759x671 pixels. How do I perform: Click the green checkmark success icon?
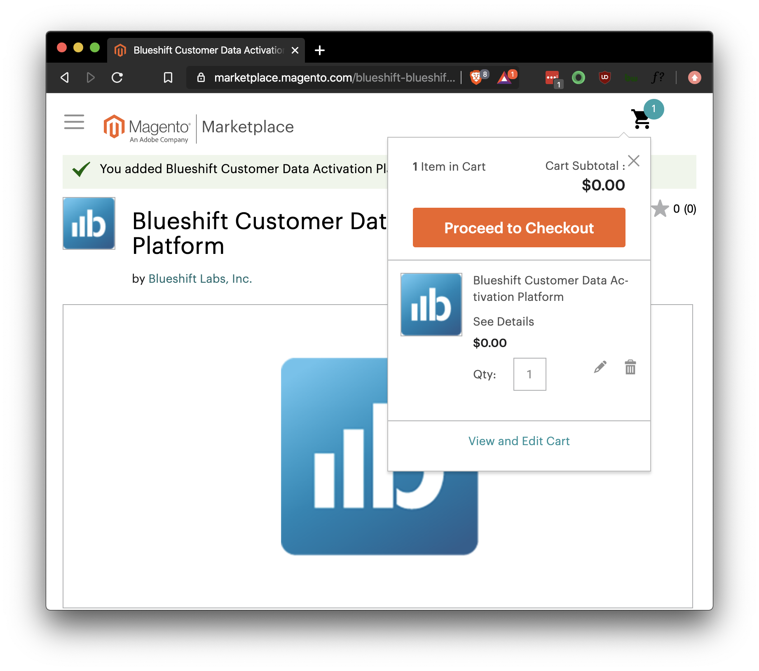click(81, 169)
